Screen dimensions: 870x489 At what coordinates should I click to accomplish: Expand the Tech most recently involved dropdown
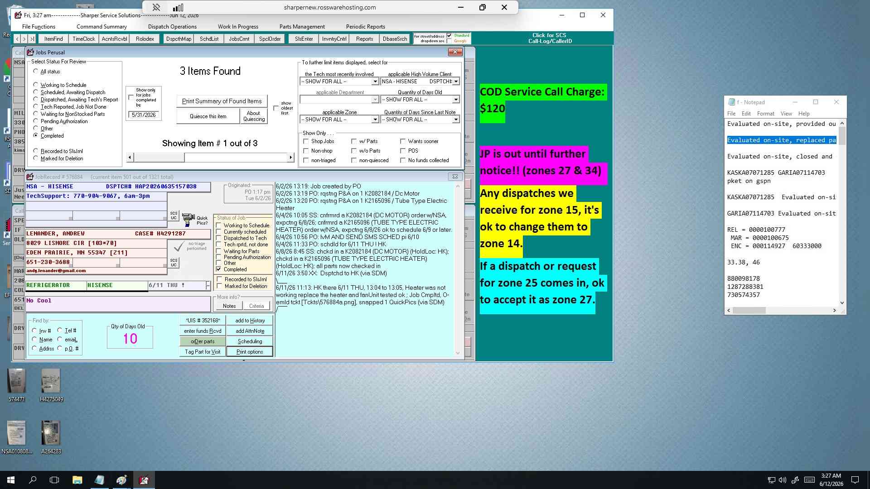pos(375,81)
